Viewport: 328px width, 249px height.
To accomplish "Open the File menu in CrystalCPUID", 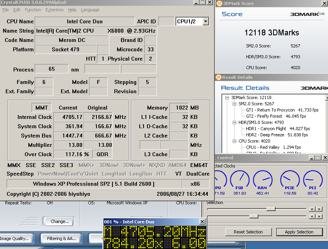I will [x=6, y=10].
